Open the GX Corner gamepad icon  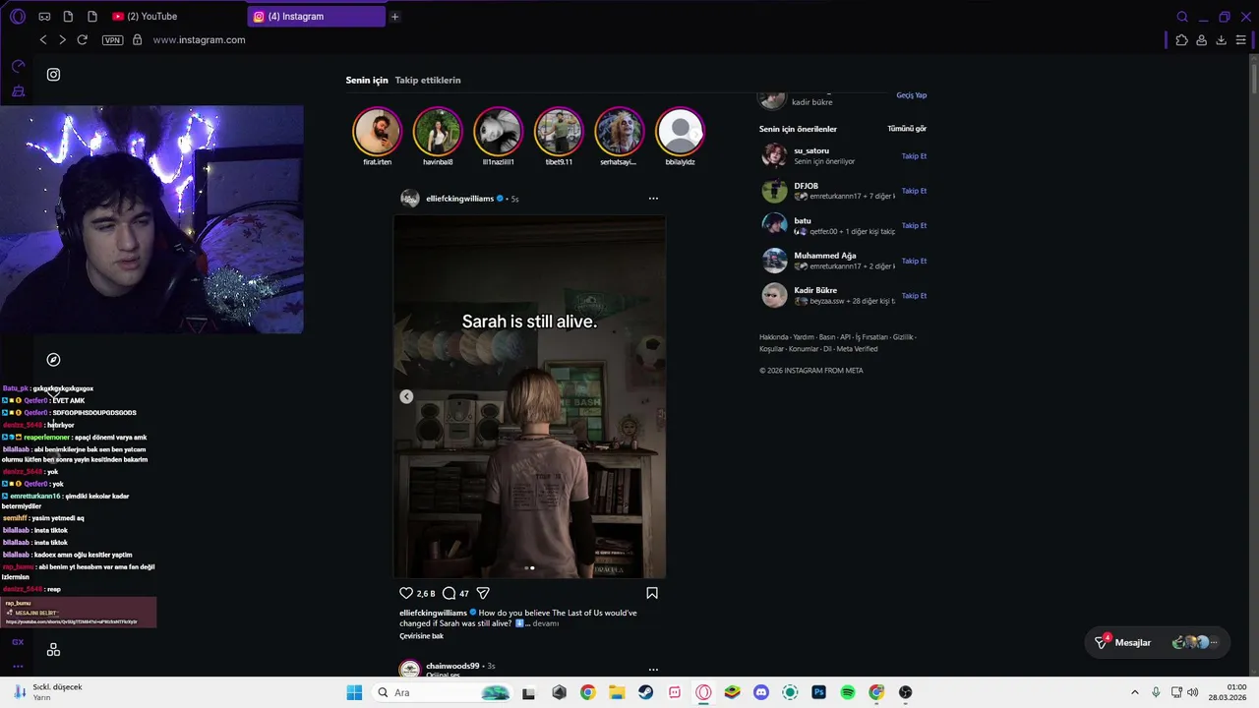click(44, 17)
